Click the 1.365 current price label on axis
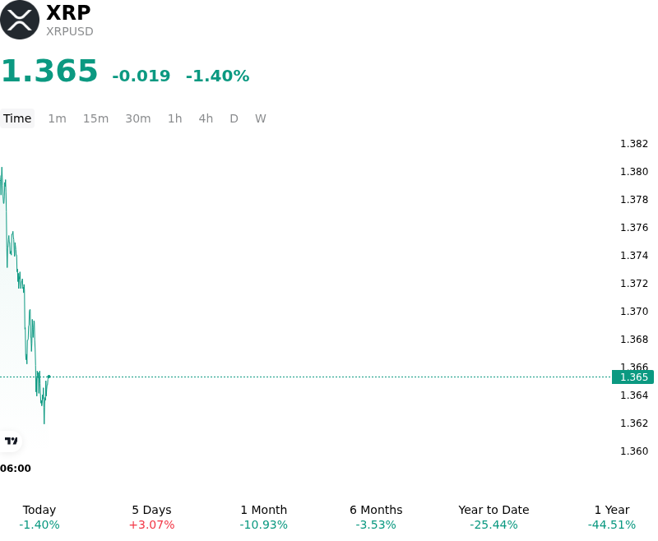658x541 pixels. [x=633, y=377]
